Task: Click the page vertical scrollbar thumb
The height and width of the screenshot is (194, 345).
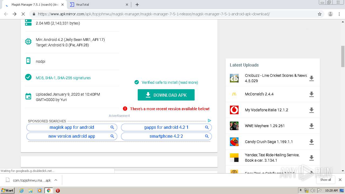Action: pyautogui.click(x=343, y=56)
